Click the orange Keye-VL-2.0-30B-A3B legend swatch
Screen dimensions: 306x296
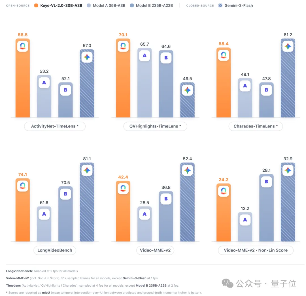coord(36,5)
